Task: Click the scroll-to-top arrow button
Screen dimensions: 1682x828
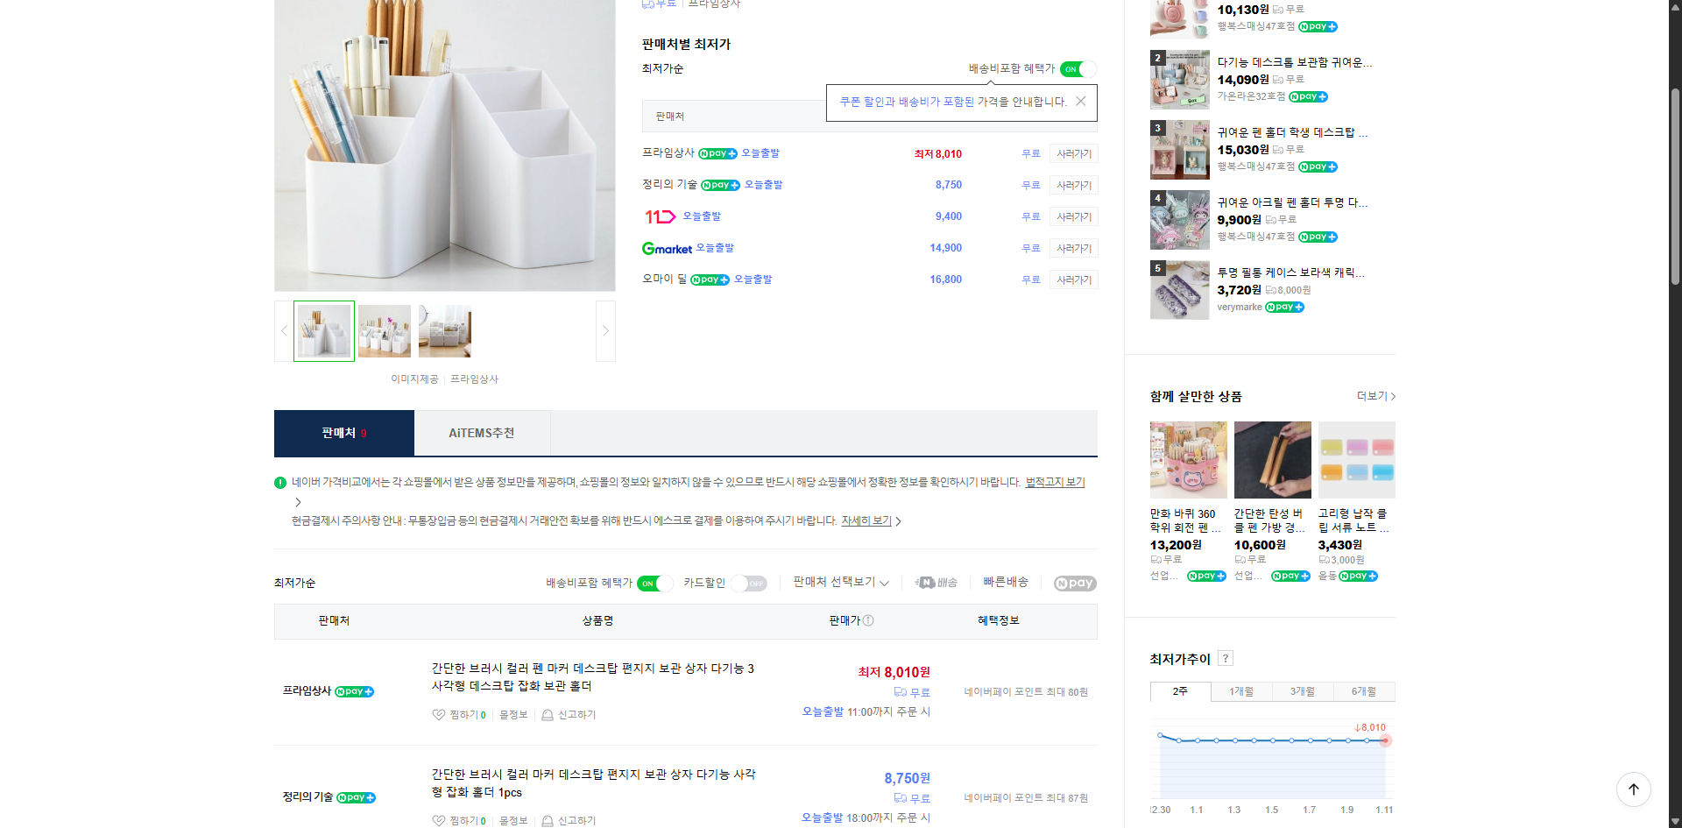Action: (1633, 789)
